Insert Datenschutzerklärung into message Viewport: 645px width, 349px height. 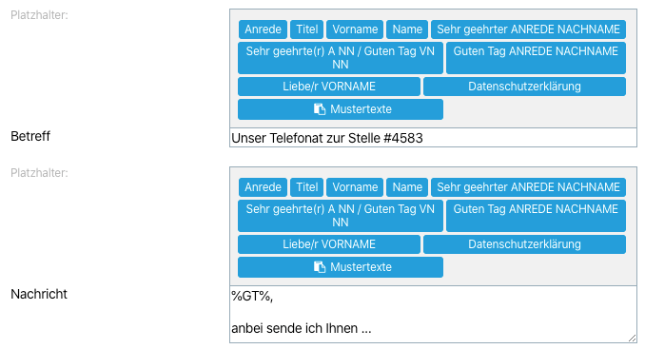[524, 244]
